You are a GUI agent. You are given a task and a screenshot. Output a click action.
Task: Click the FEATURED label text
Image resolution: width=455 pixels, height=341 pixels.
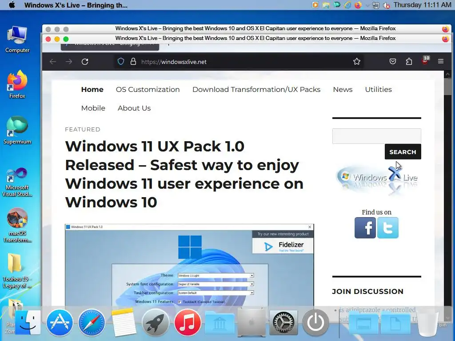(83, 129)
